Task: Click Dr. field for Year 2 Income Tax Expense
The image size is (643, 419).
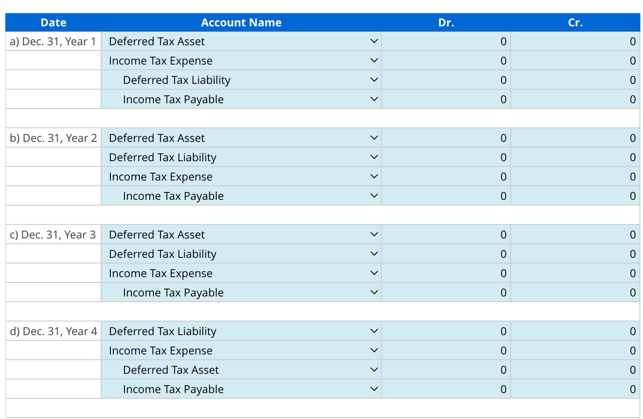Action: point(446,177)
